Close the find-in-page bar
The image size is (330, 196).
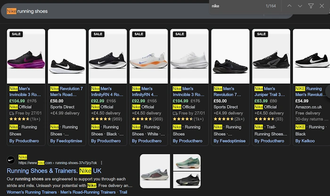pyautogui.click(x=322, y=6)
